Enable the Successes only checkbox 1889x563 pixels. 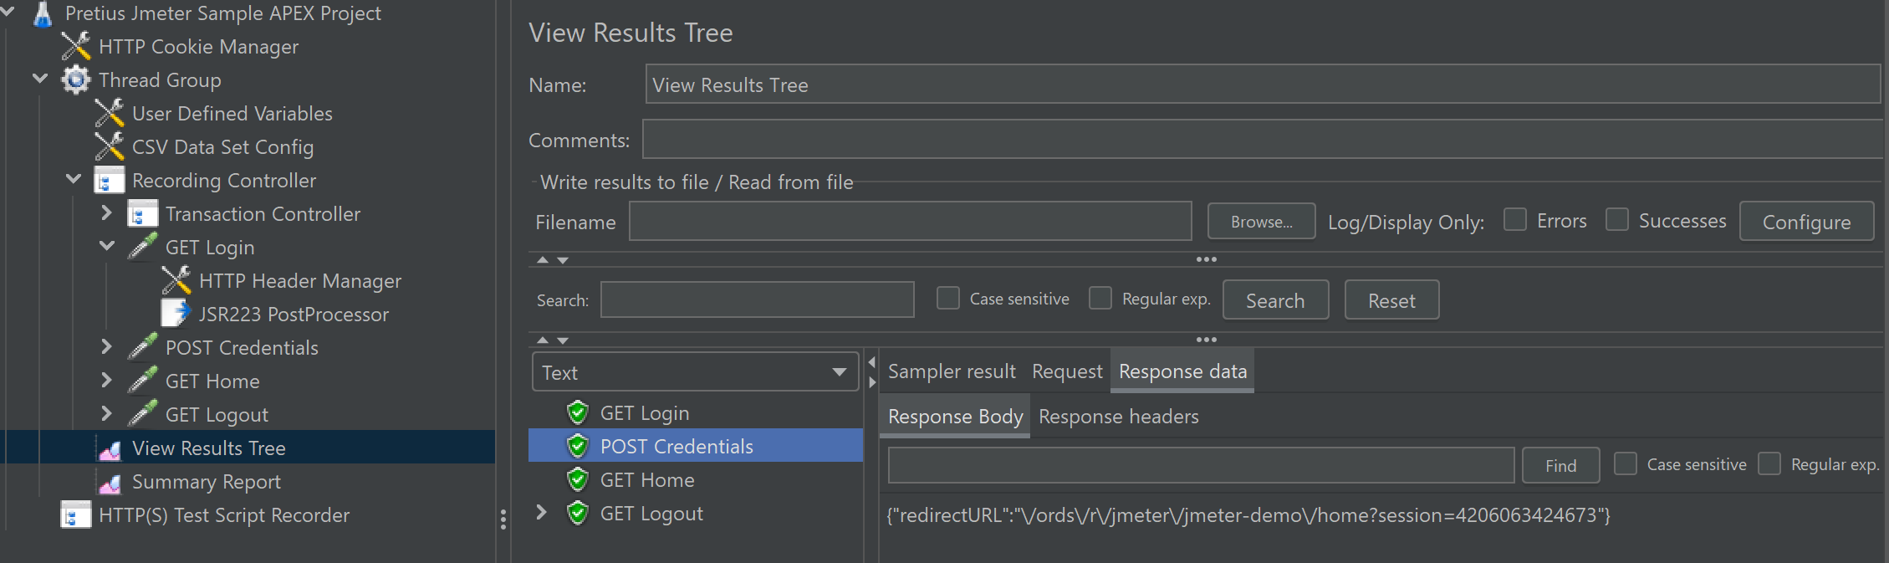1616,220
